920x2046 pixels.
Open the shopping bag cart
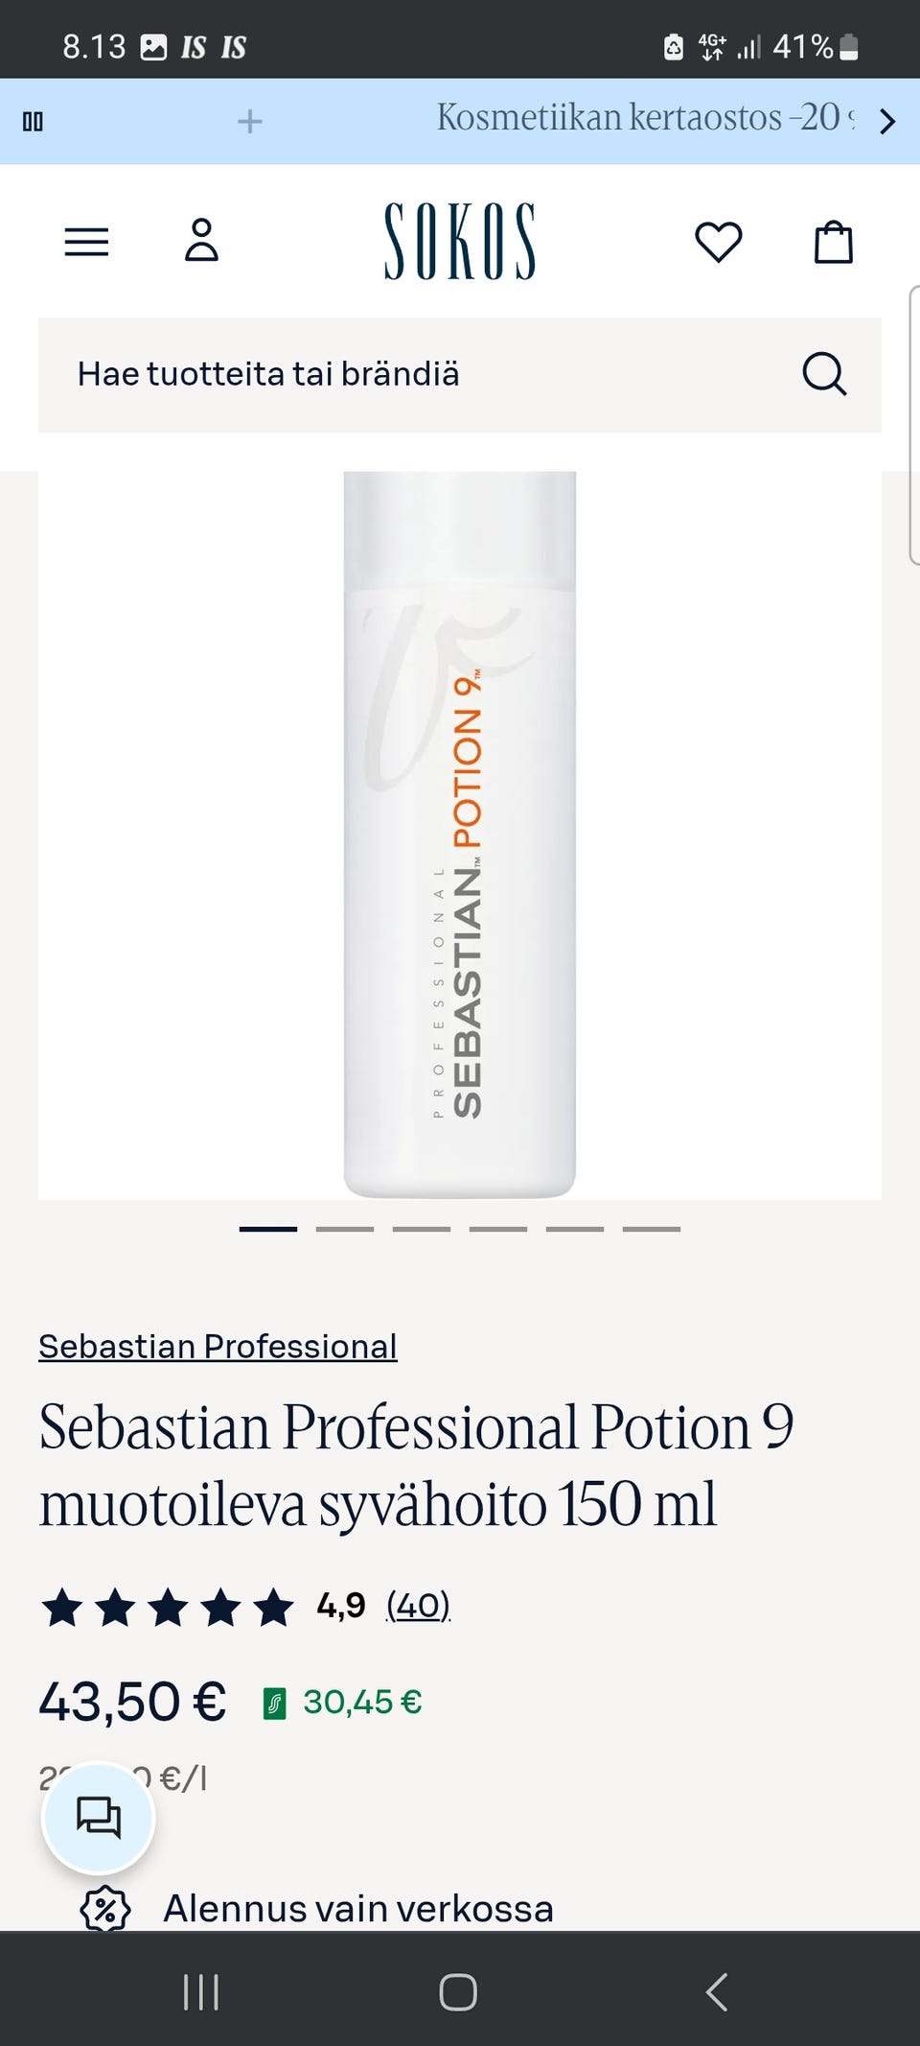(834, 242)
